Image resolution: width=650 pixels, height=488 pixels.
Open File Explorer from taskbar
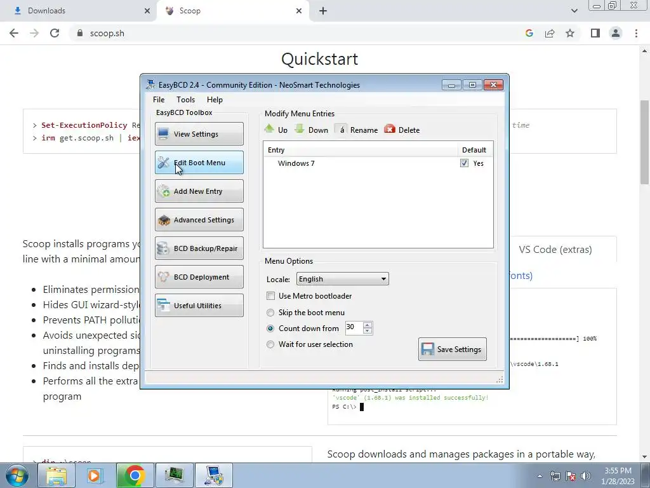pos(56,475)
